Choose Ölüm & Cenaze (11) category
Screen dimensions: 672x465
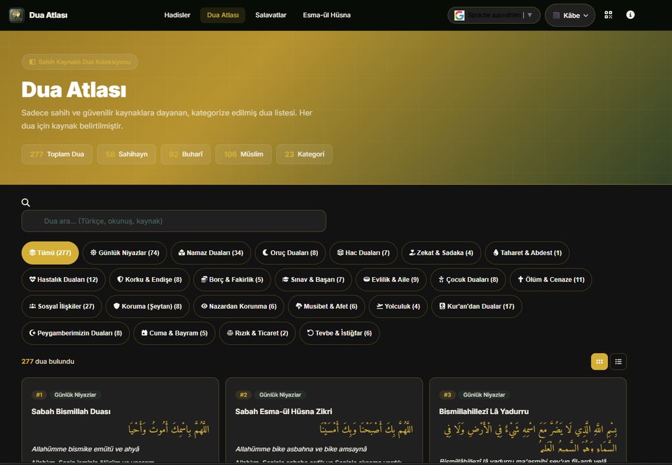click(x=551, y=280)
